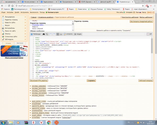Screen dimensions: 157x125
Task: Open Опросы sidebar module
Action: (x=8, y=34)
